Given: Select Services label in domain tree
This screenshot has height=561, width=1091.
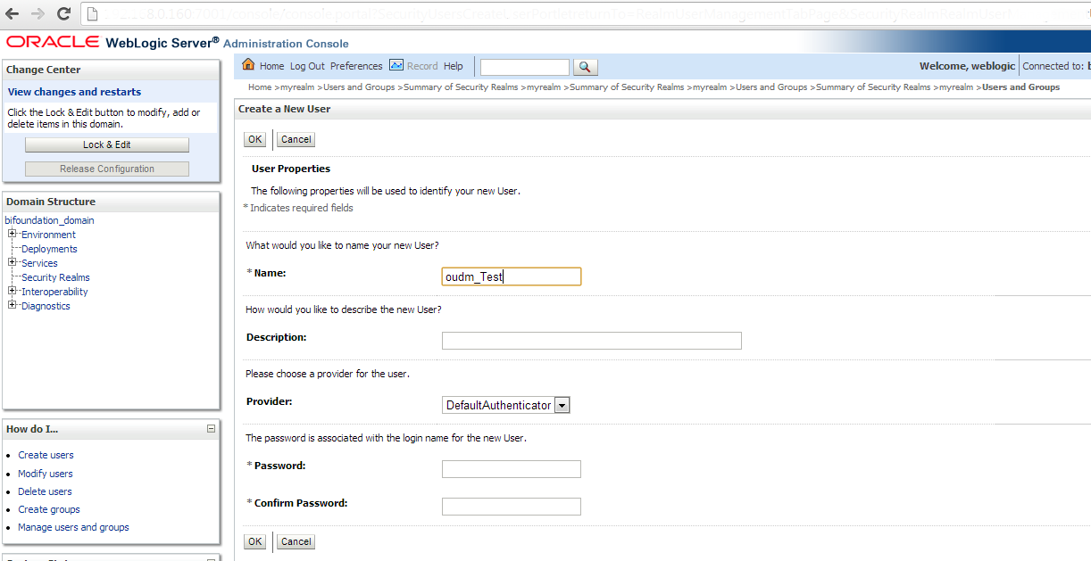Looking at the screenshot, I should [39, 263].
